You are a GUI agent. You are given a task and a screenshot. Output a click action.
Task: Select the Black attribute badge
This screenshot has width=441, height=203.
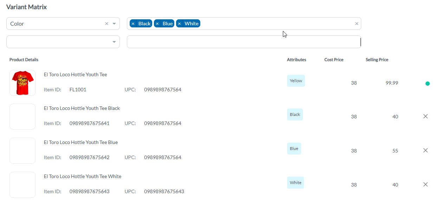[295, 114]
